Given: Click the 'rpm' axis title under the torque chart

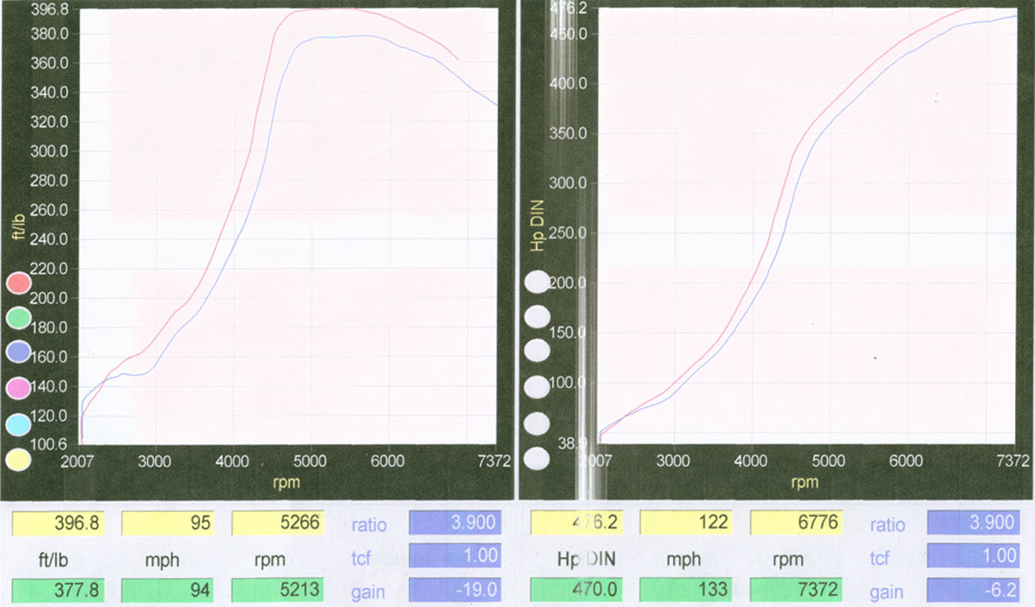Looking at the screenshot, I should [x=288, y=482].
